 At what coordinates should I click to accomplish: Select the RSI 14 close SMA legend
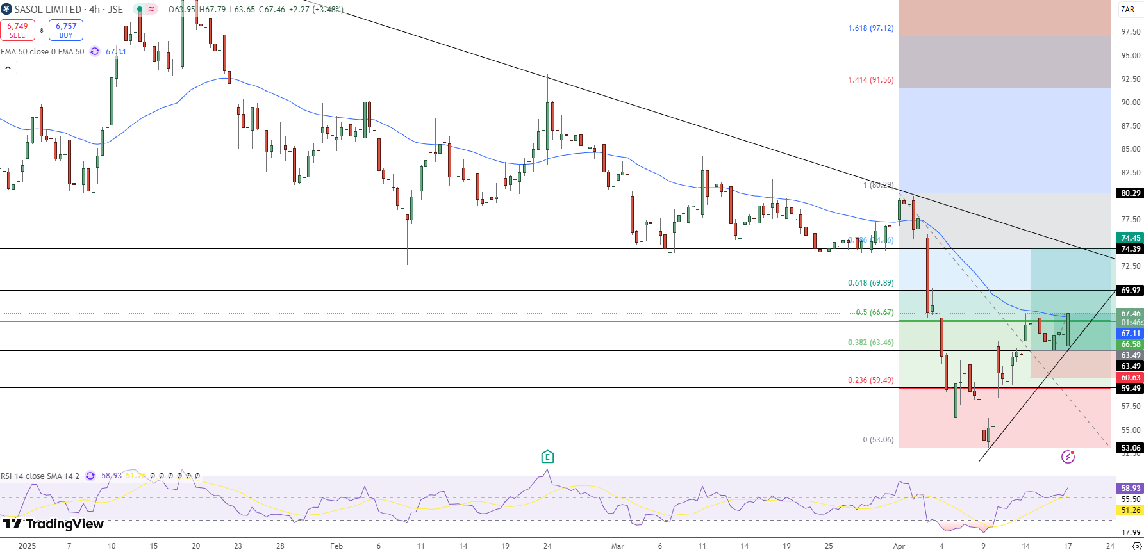(x=40, y=476)
